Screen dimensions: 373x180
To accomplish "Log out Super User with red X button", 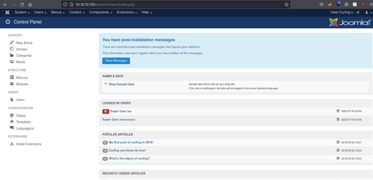I will pos(106,111).
